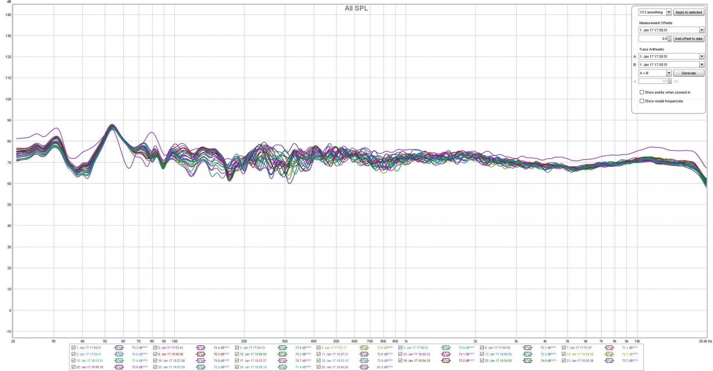Click the 1/12 trace icon for measurement 3: Jan 17 17:54:33

pyautogui.click(x=282, y=348)
